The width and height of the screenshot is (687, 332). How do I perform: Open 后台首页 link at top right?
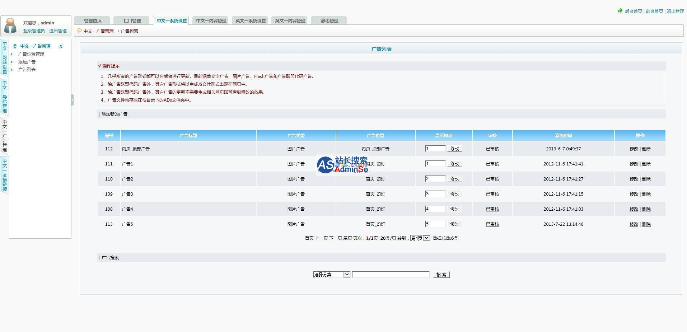pyautogui.click(x=634, y=11)
